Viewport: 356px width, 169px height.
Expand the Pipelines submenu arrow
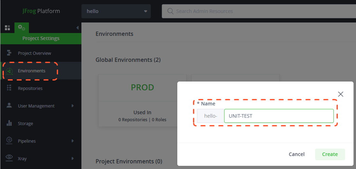[73, 141]
